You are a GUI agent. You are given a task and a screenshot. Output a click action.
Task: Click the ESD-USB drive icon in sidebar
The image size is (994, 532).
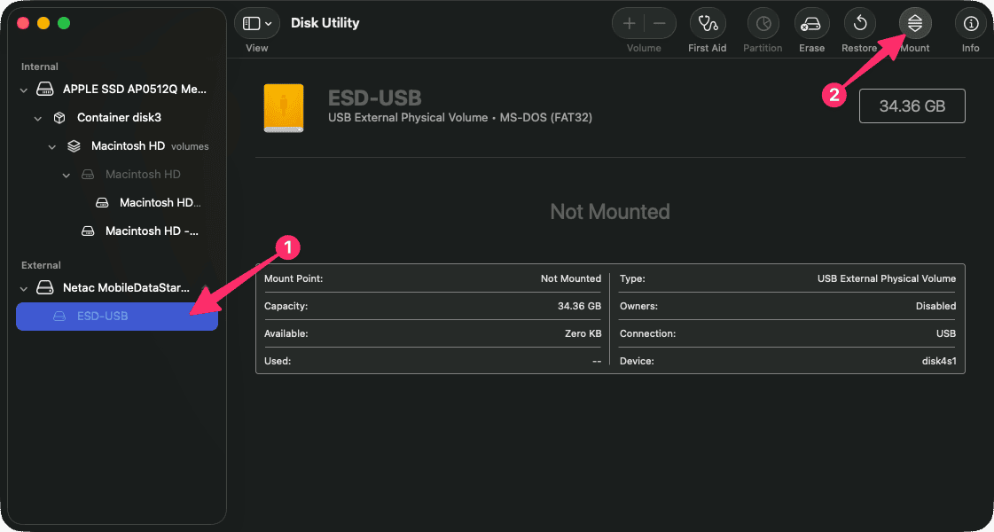59,316
